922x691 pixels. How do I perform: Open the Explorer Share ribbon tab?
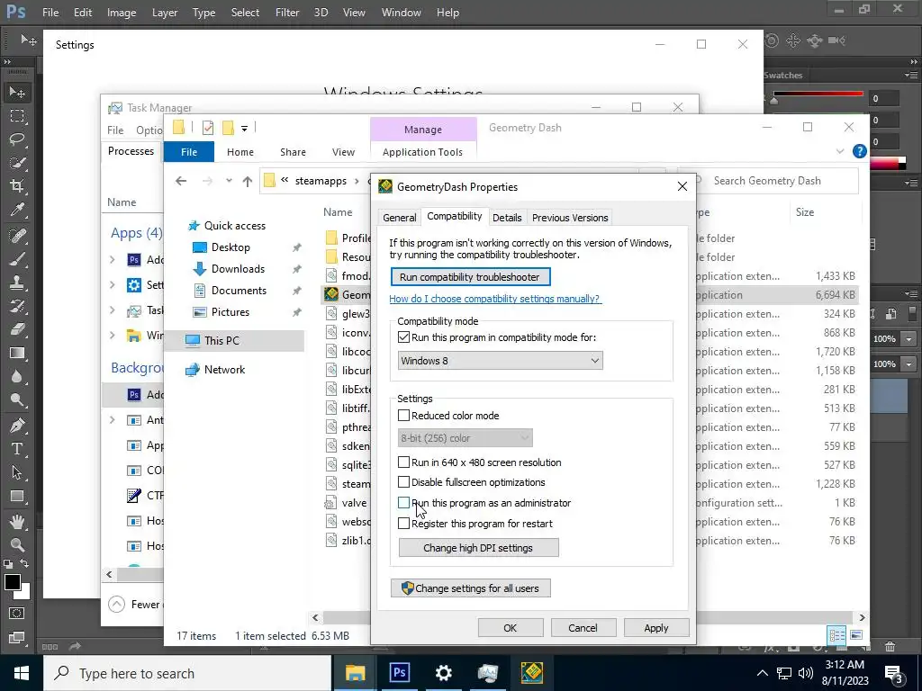tap(293, 152)
